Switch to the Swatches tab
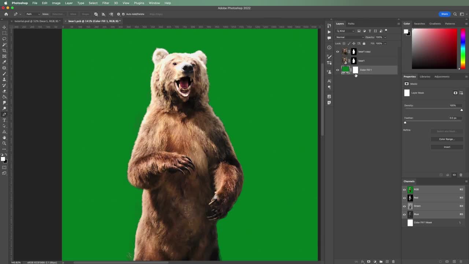The height and width of the screenshot is (264, 469). click(x=419, y=24)
